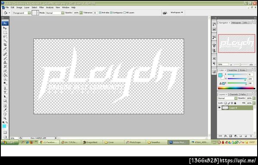Open the Foreground fill source dropdown
The height and width of the screenshot is (165, 258).
29,12
